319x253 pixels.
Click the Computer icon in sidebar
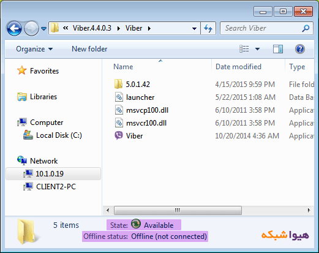(22, 122)
